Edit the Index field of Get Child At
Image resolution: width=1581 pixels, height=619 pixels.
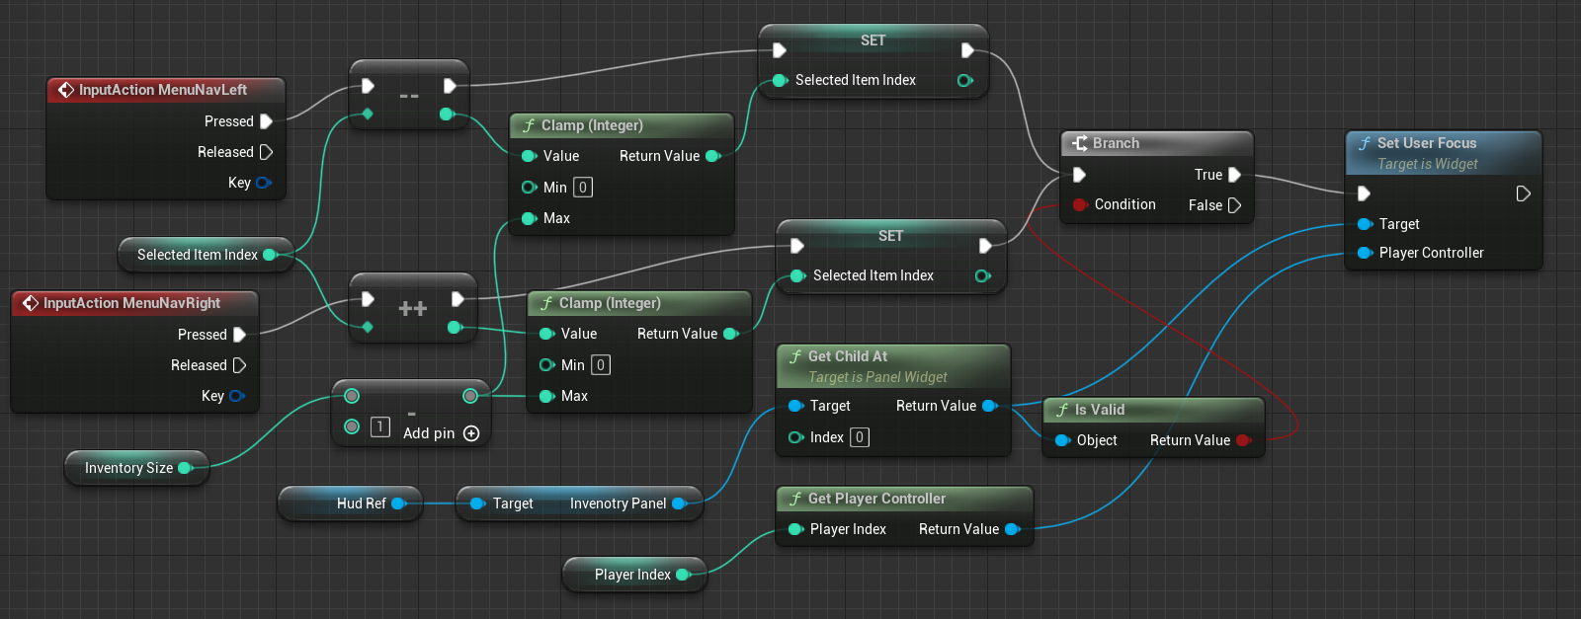point(860,437)
